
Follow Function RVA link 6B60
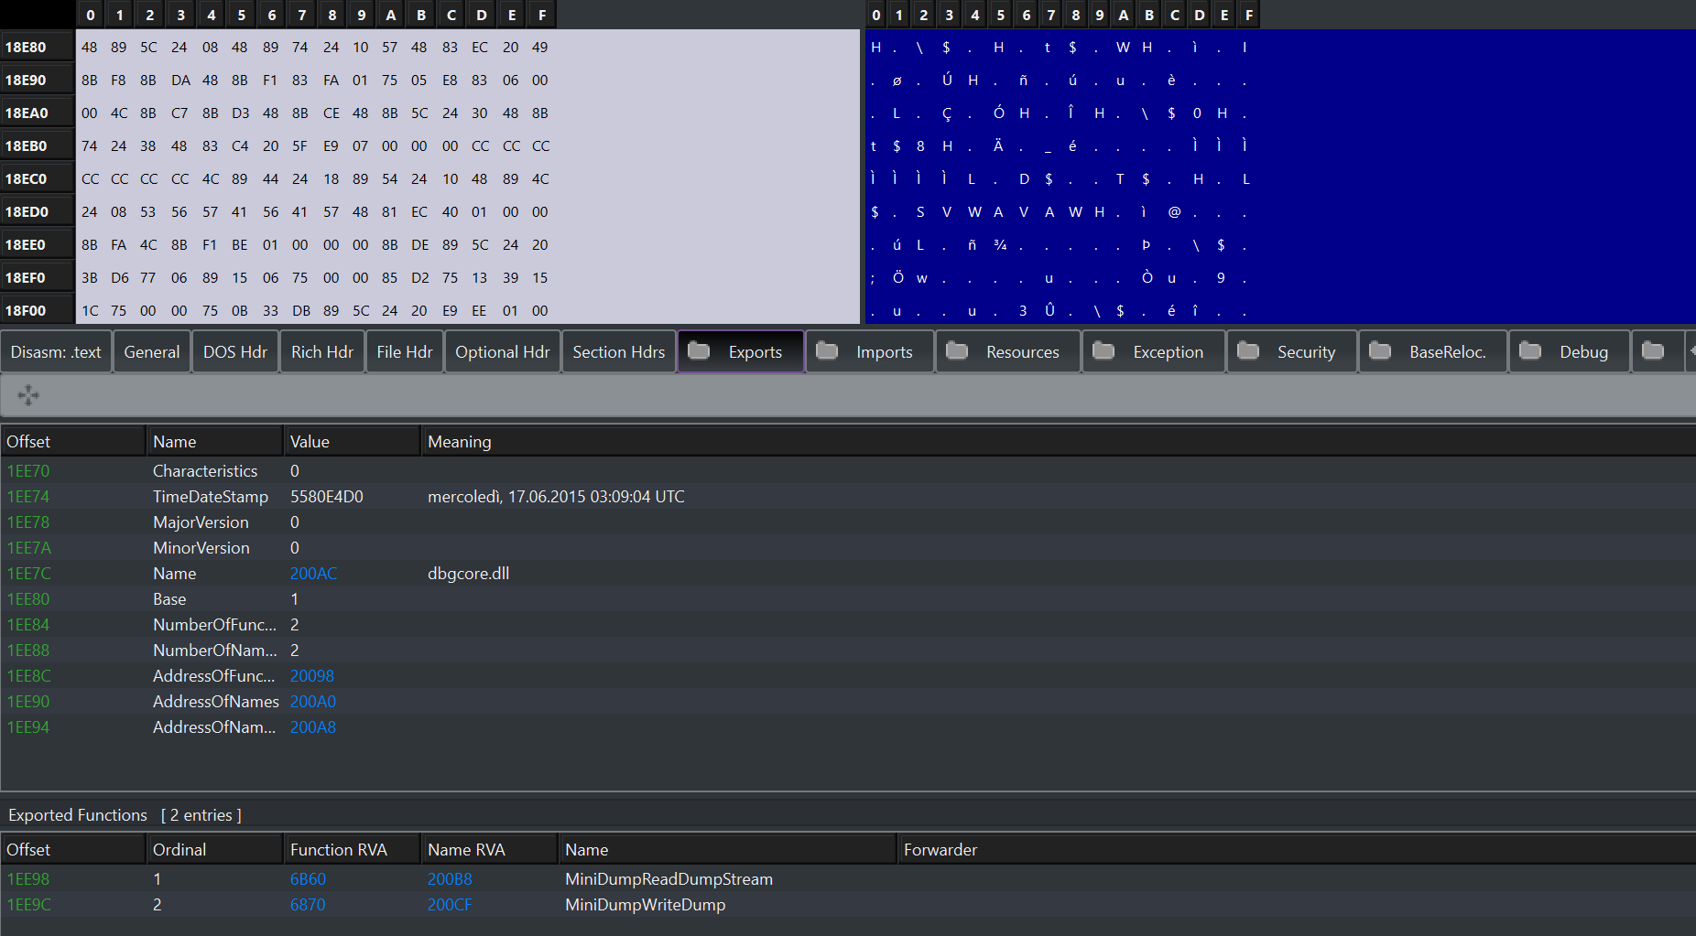[308, 879]
